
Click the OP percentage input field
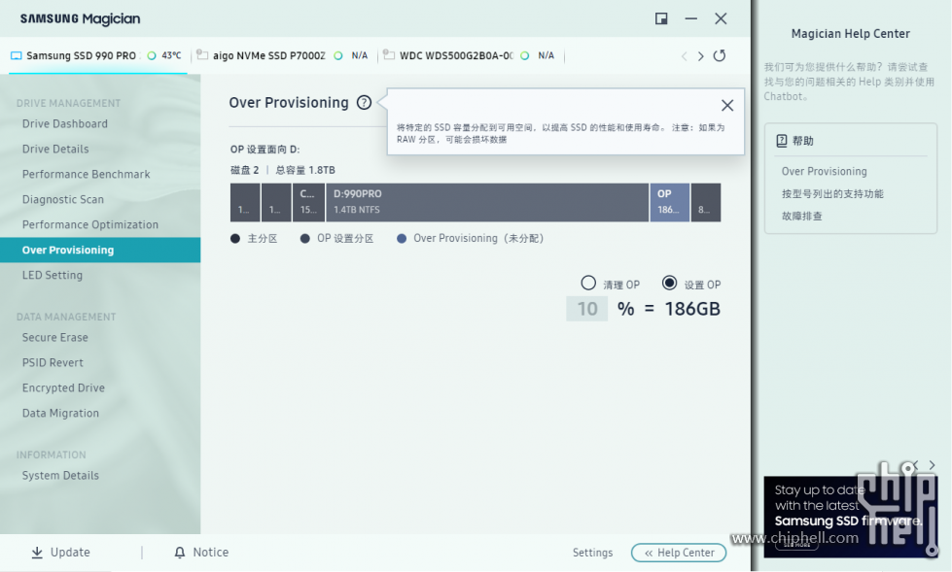point(587,309)
